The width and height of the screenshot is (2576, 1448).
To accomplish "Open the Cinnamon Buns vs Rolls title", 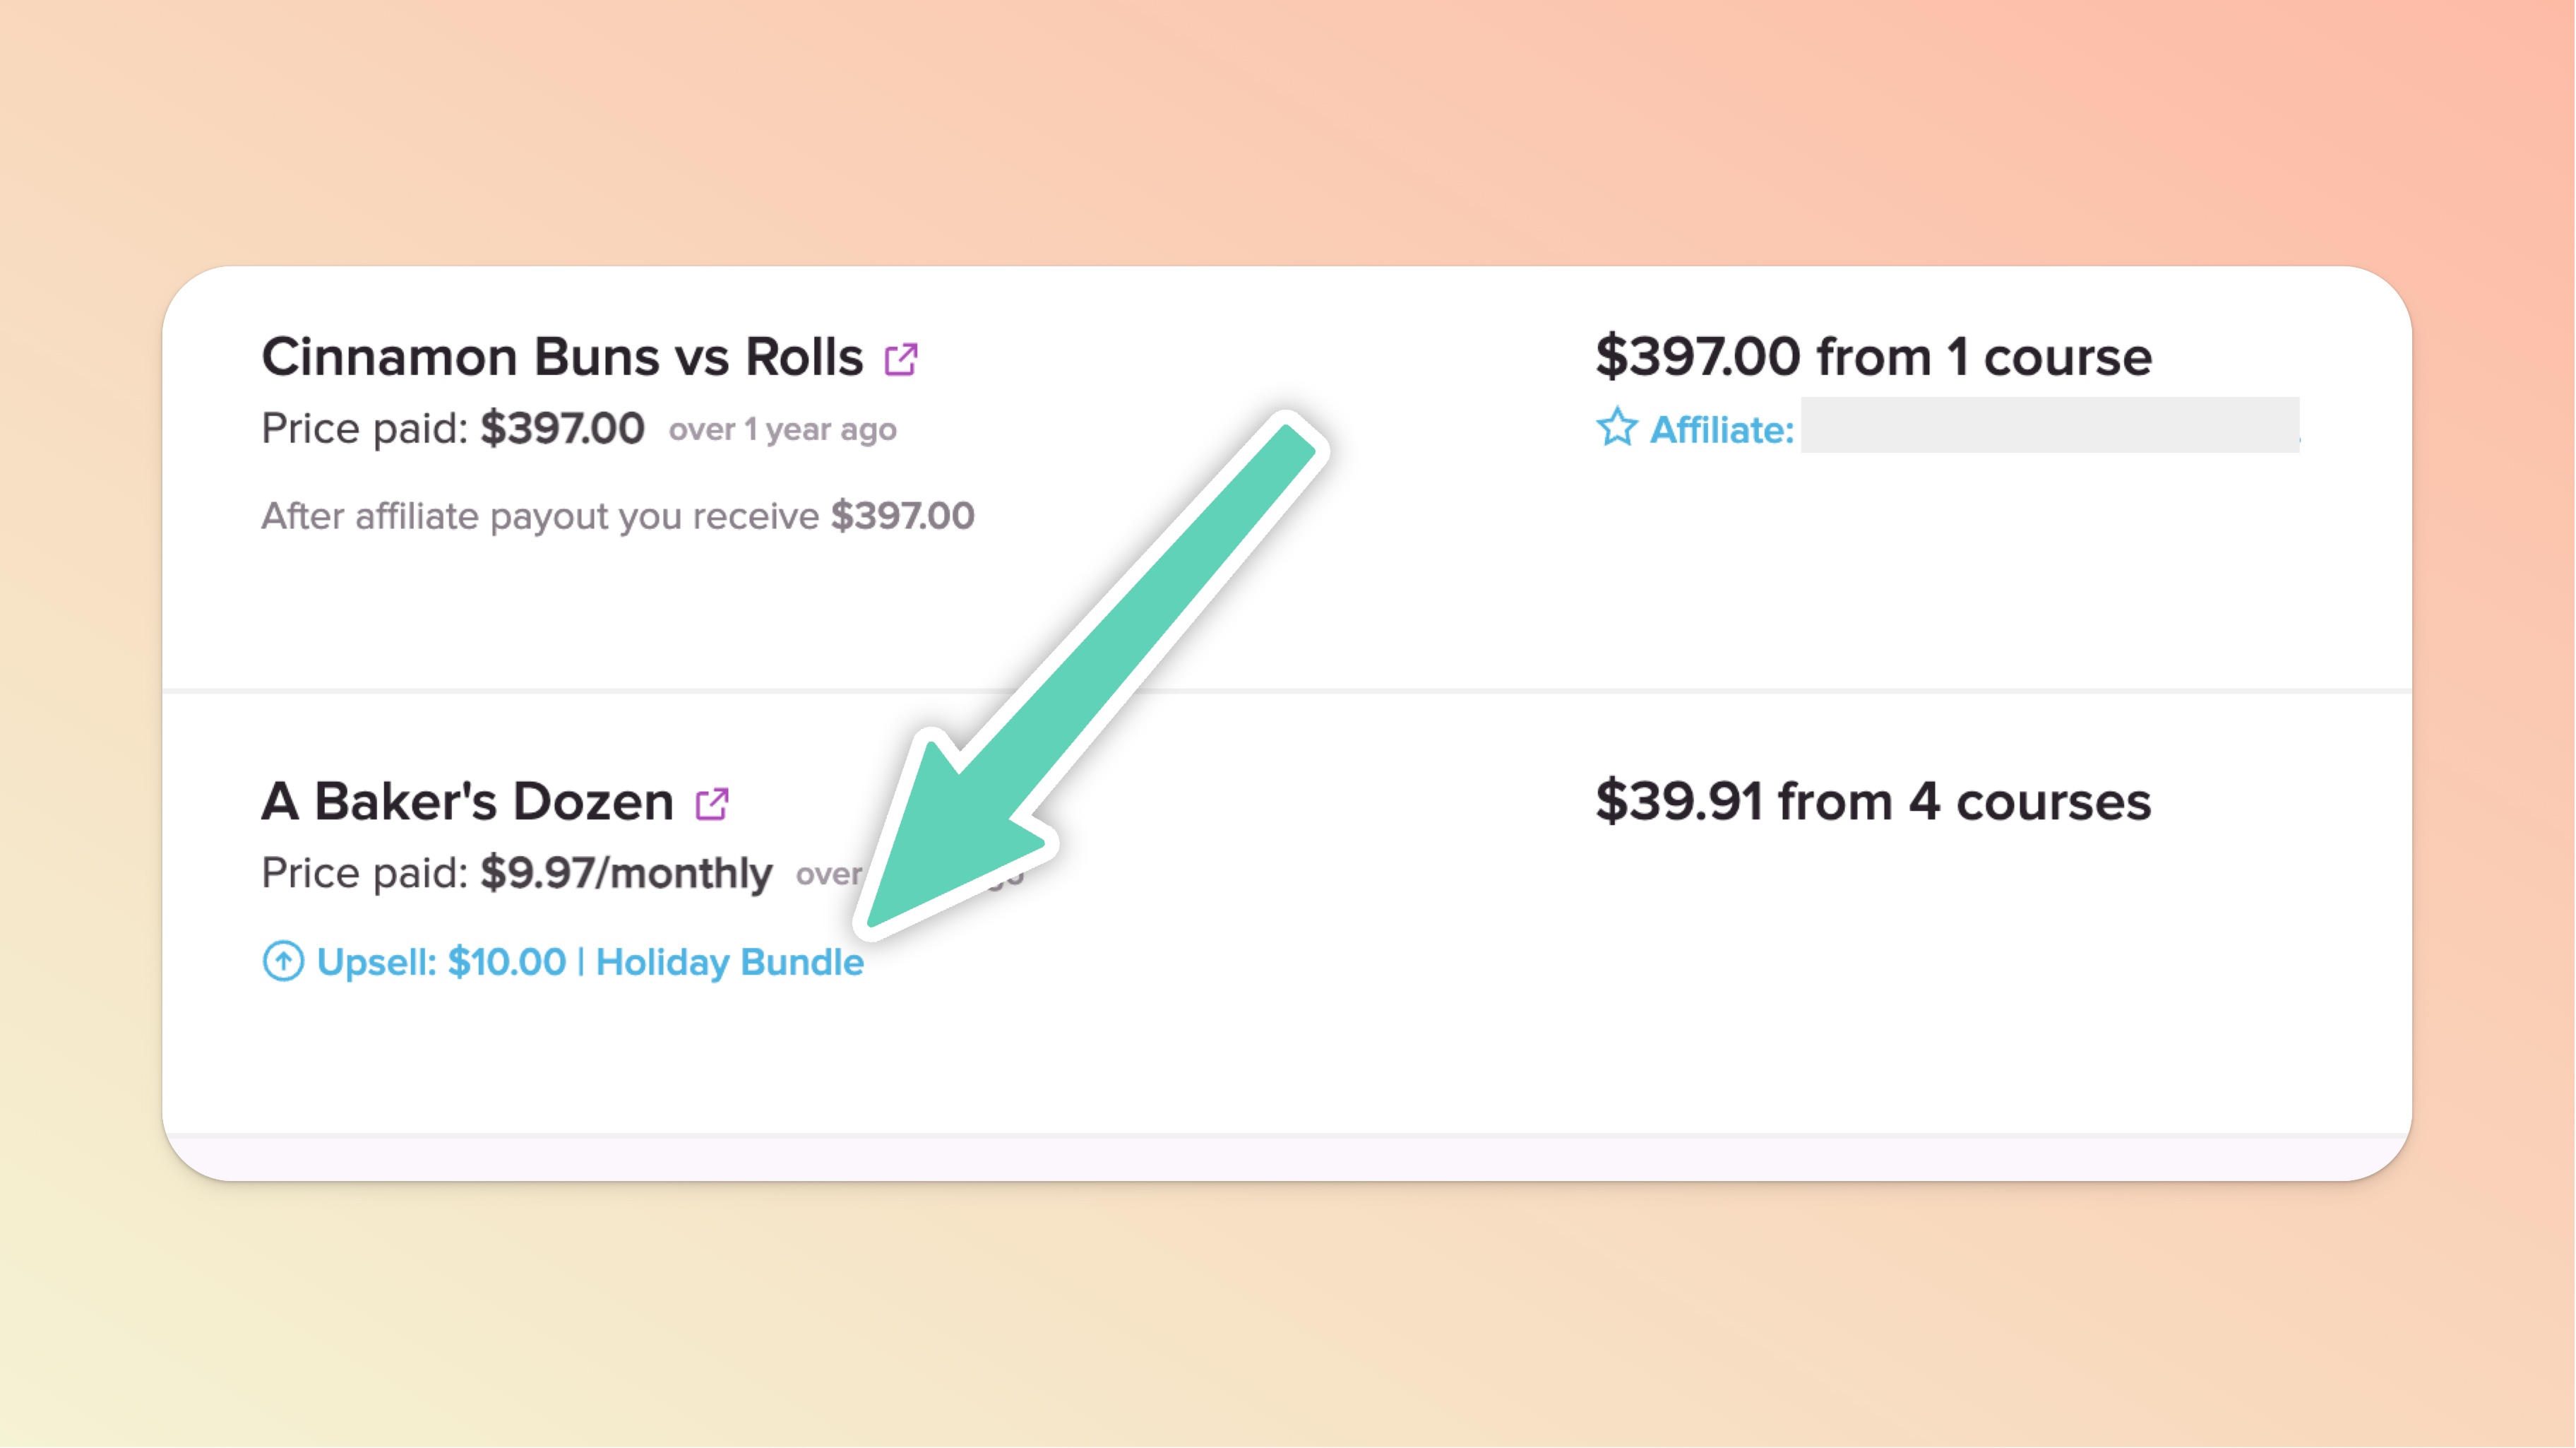I will pyautogui.click(x=562, y=357).
